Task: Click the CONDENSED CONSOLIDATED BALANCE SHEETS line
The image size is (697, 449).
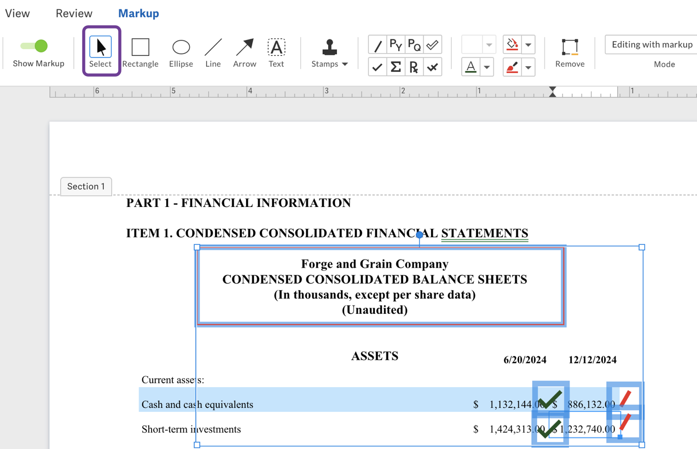Action: (375, 279)
